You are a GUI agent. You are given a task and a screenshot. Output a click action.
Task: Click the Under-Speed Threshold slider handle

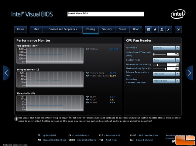point(154,54)
